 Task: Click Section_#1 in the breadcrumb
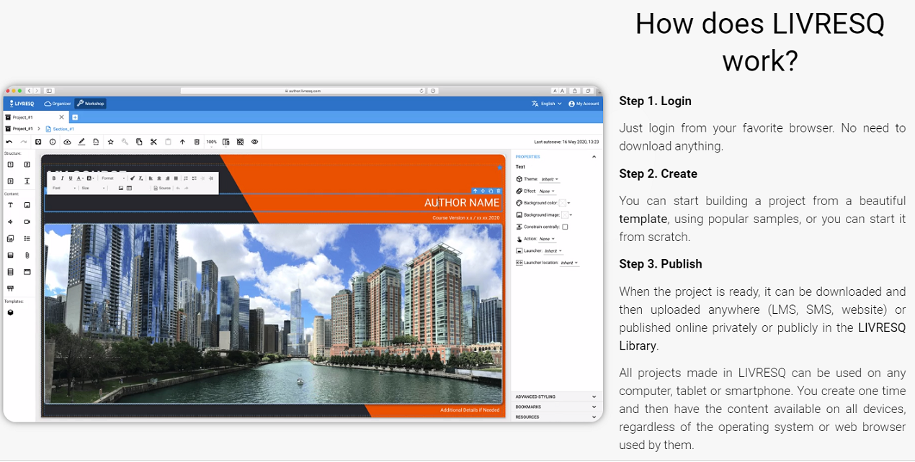point(60,129)
